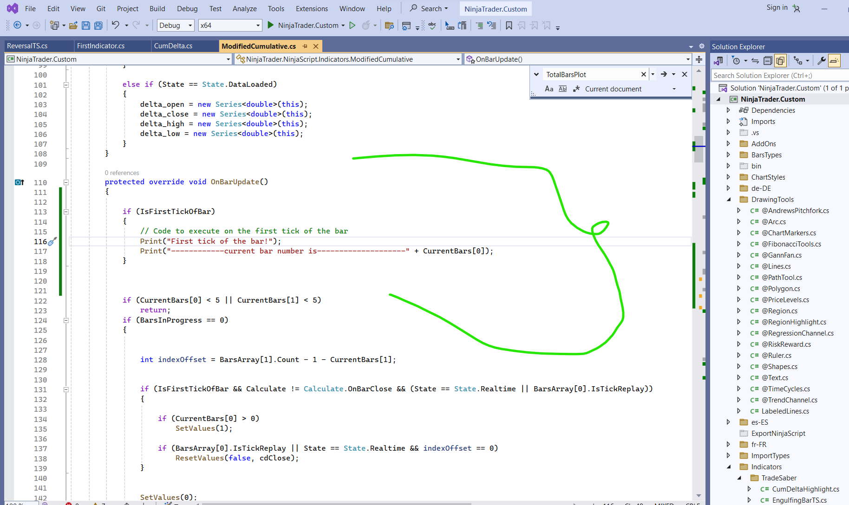This screenshot has height=505, width=849.
Task: Open the ModifiedCumulative type navigation dropdown
Action: 348,59
